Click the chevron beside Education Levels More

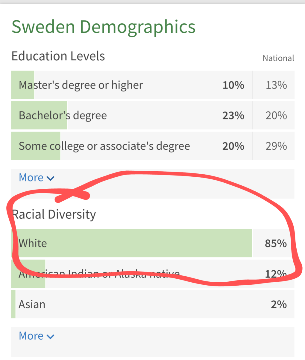click(51, 178)
